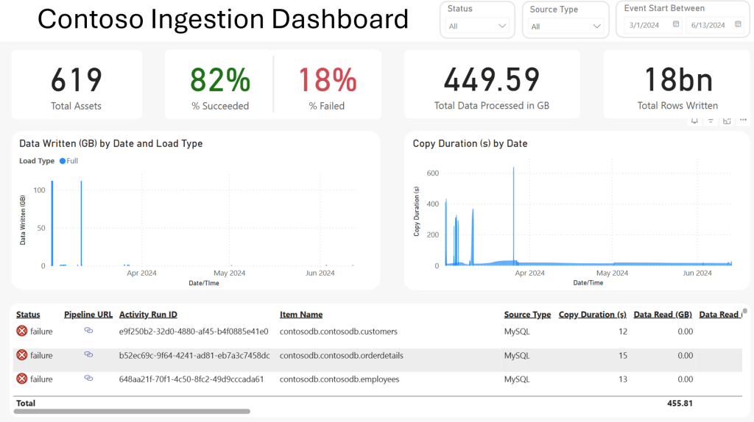Select item contosodb.contosodb.orderdetails
The width and height of the screenshot is (754, 422).
(x=342, y=355)
